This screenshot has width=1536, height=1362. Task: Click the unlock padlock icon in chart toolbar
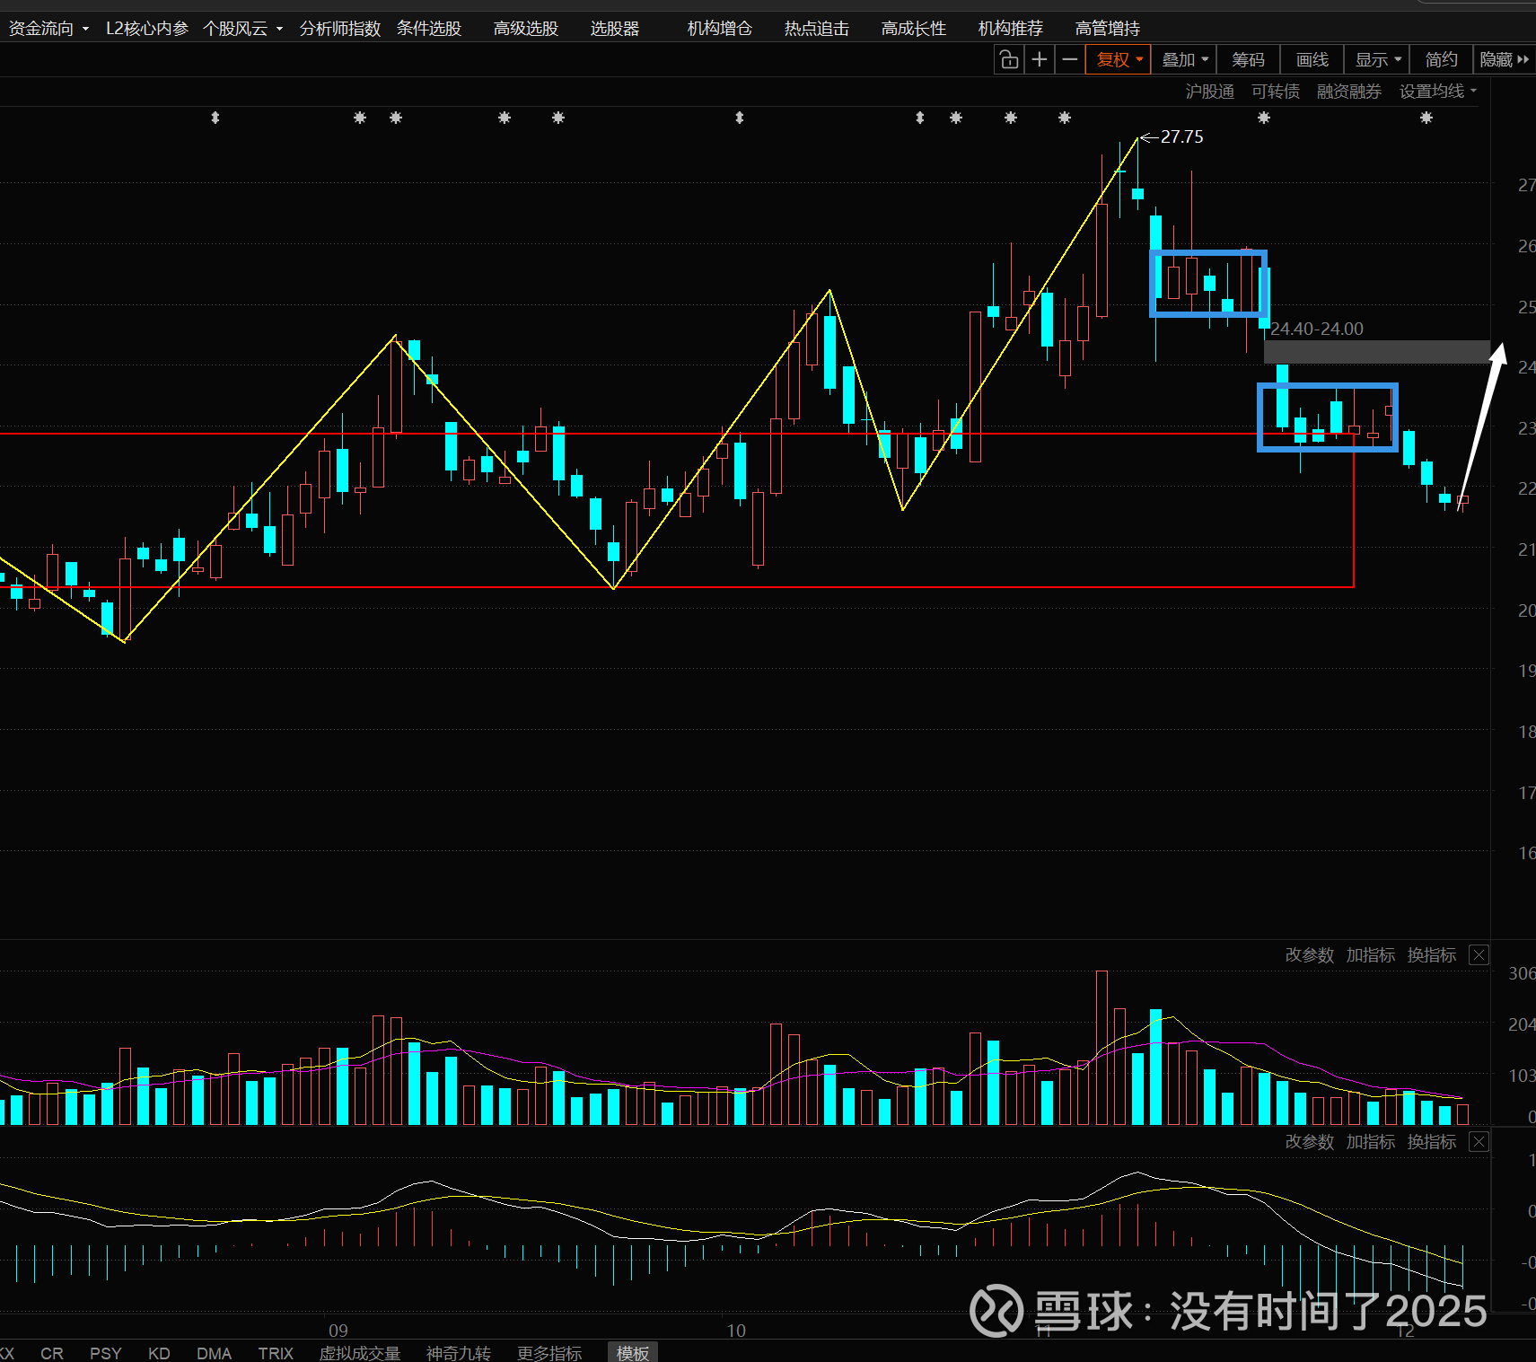(x=1009, y=60)
